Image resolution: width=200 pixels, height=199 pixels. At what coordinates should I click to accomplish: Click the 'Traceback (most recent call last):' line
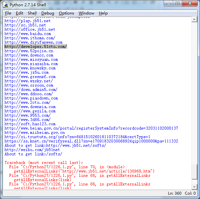click(44, 163)
